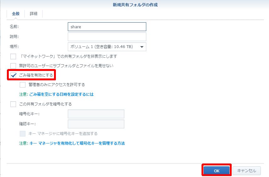Open link キー マネージャを有効化して暗号化キーを管理する方法
269x177 pixels.
point(77,143)
